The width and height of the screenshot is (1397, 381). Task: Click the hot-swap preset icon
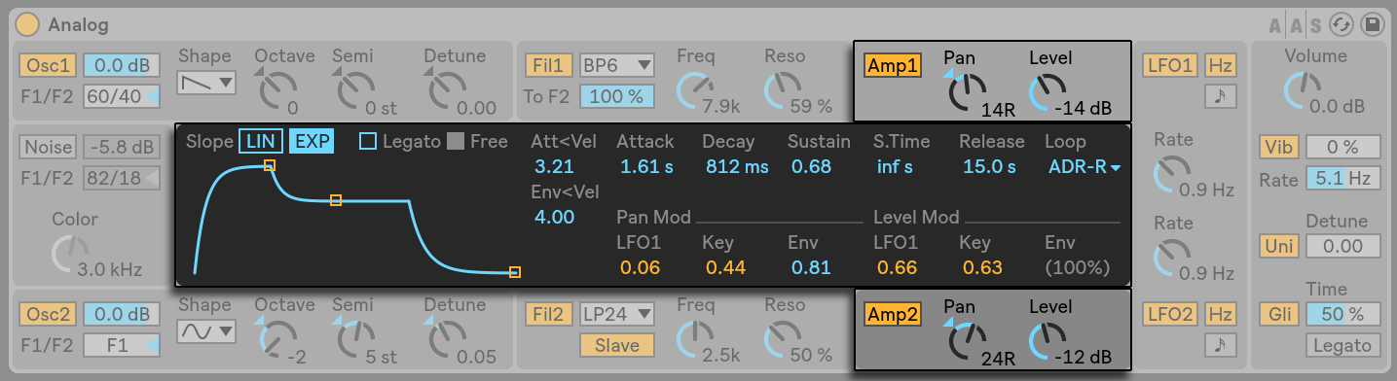1342,24
